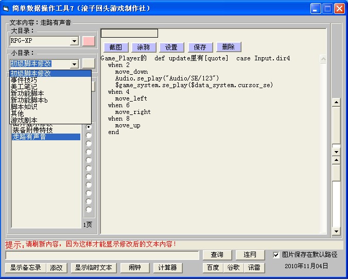Click the empty text field above 截图

[x=129, y=34]
